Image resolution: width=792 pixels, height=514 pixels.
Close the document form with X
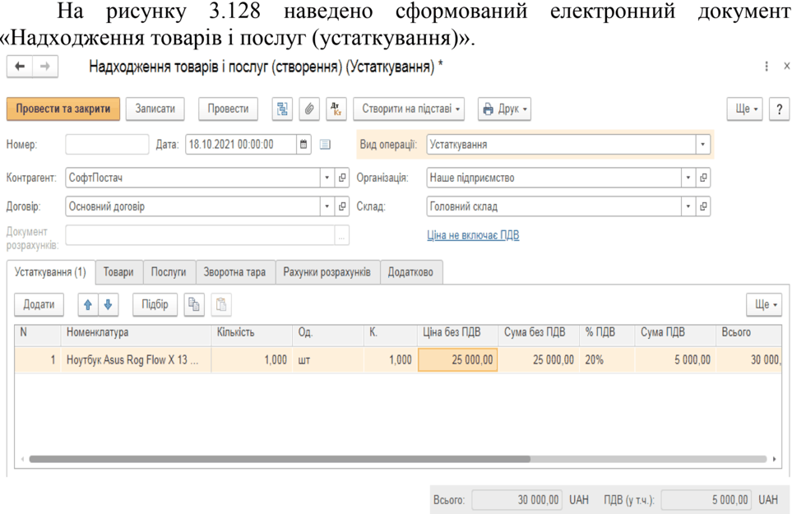pos(786,66)
